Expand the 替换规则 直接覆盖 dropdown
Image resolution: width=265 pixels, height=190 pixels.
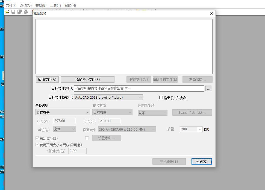(87, 112)
